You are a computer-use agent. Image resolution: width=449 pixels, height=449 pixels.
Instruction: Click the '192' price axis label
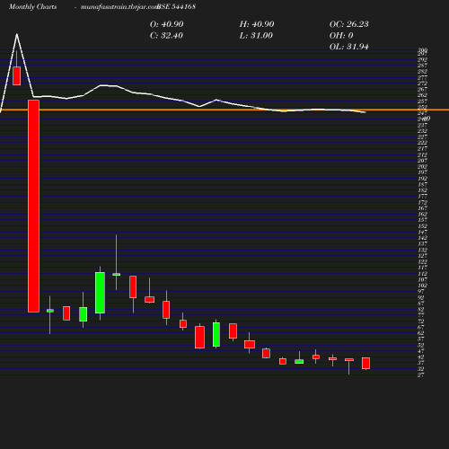[x=422, y=179]
